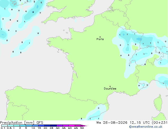
Task: Click the 30 legend scale label
Action: 58,128
